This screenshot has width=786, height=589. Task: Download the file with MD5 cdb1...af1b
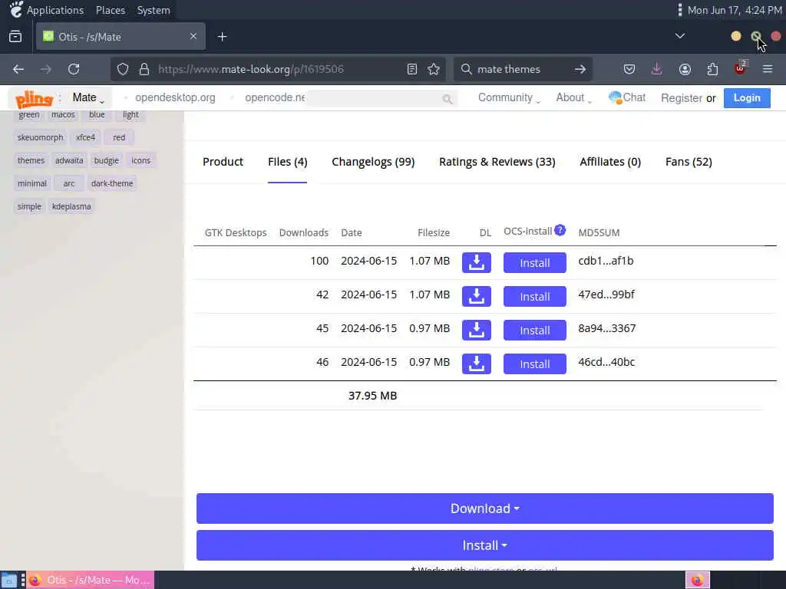[x=476, y=262]
